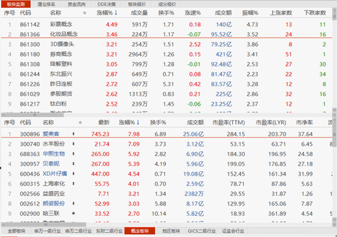
Task: Select sector row 东北振兴
Action: coord(167,74)
